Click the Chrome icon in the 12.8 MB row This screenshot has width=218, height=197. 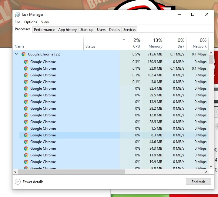26,115
